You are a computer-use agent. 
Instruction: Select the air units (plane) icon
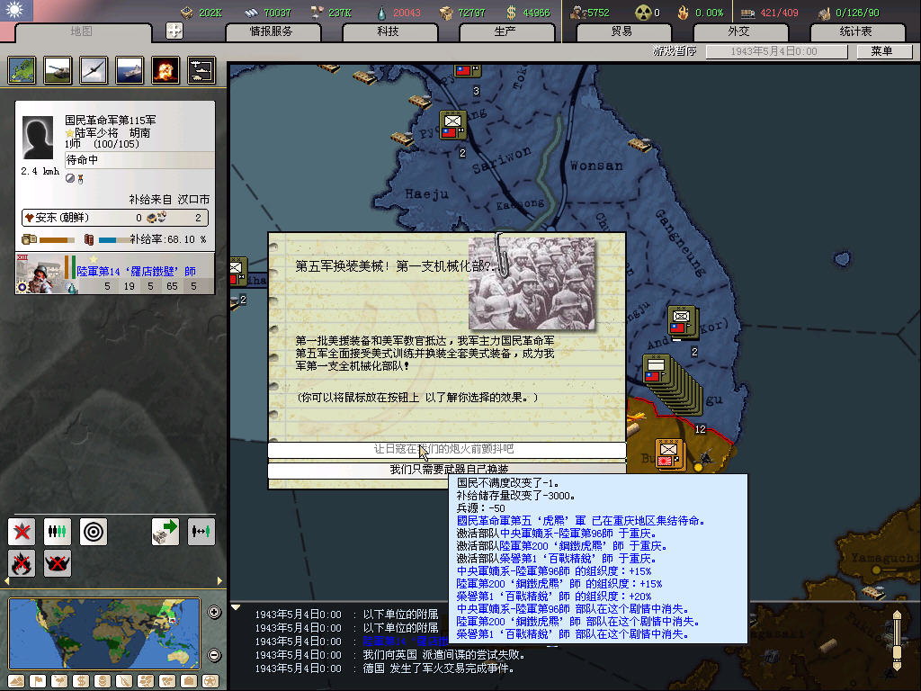[94, 69]
